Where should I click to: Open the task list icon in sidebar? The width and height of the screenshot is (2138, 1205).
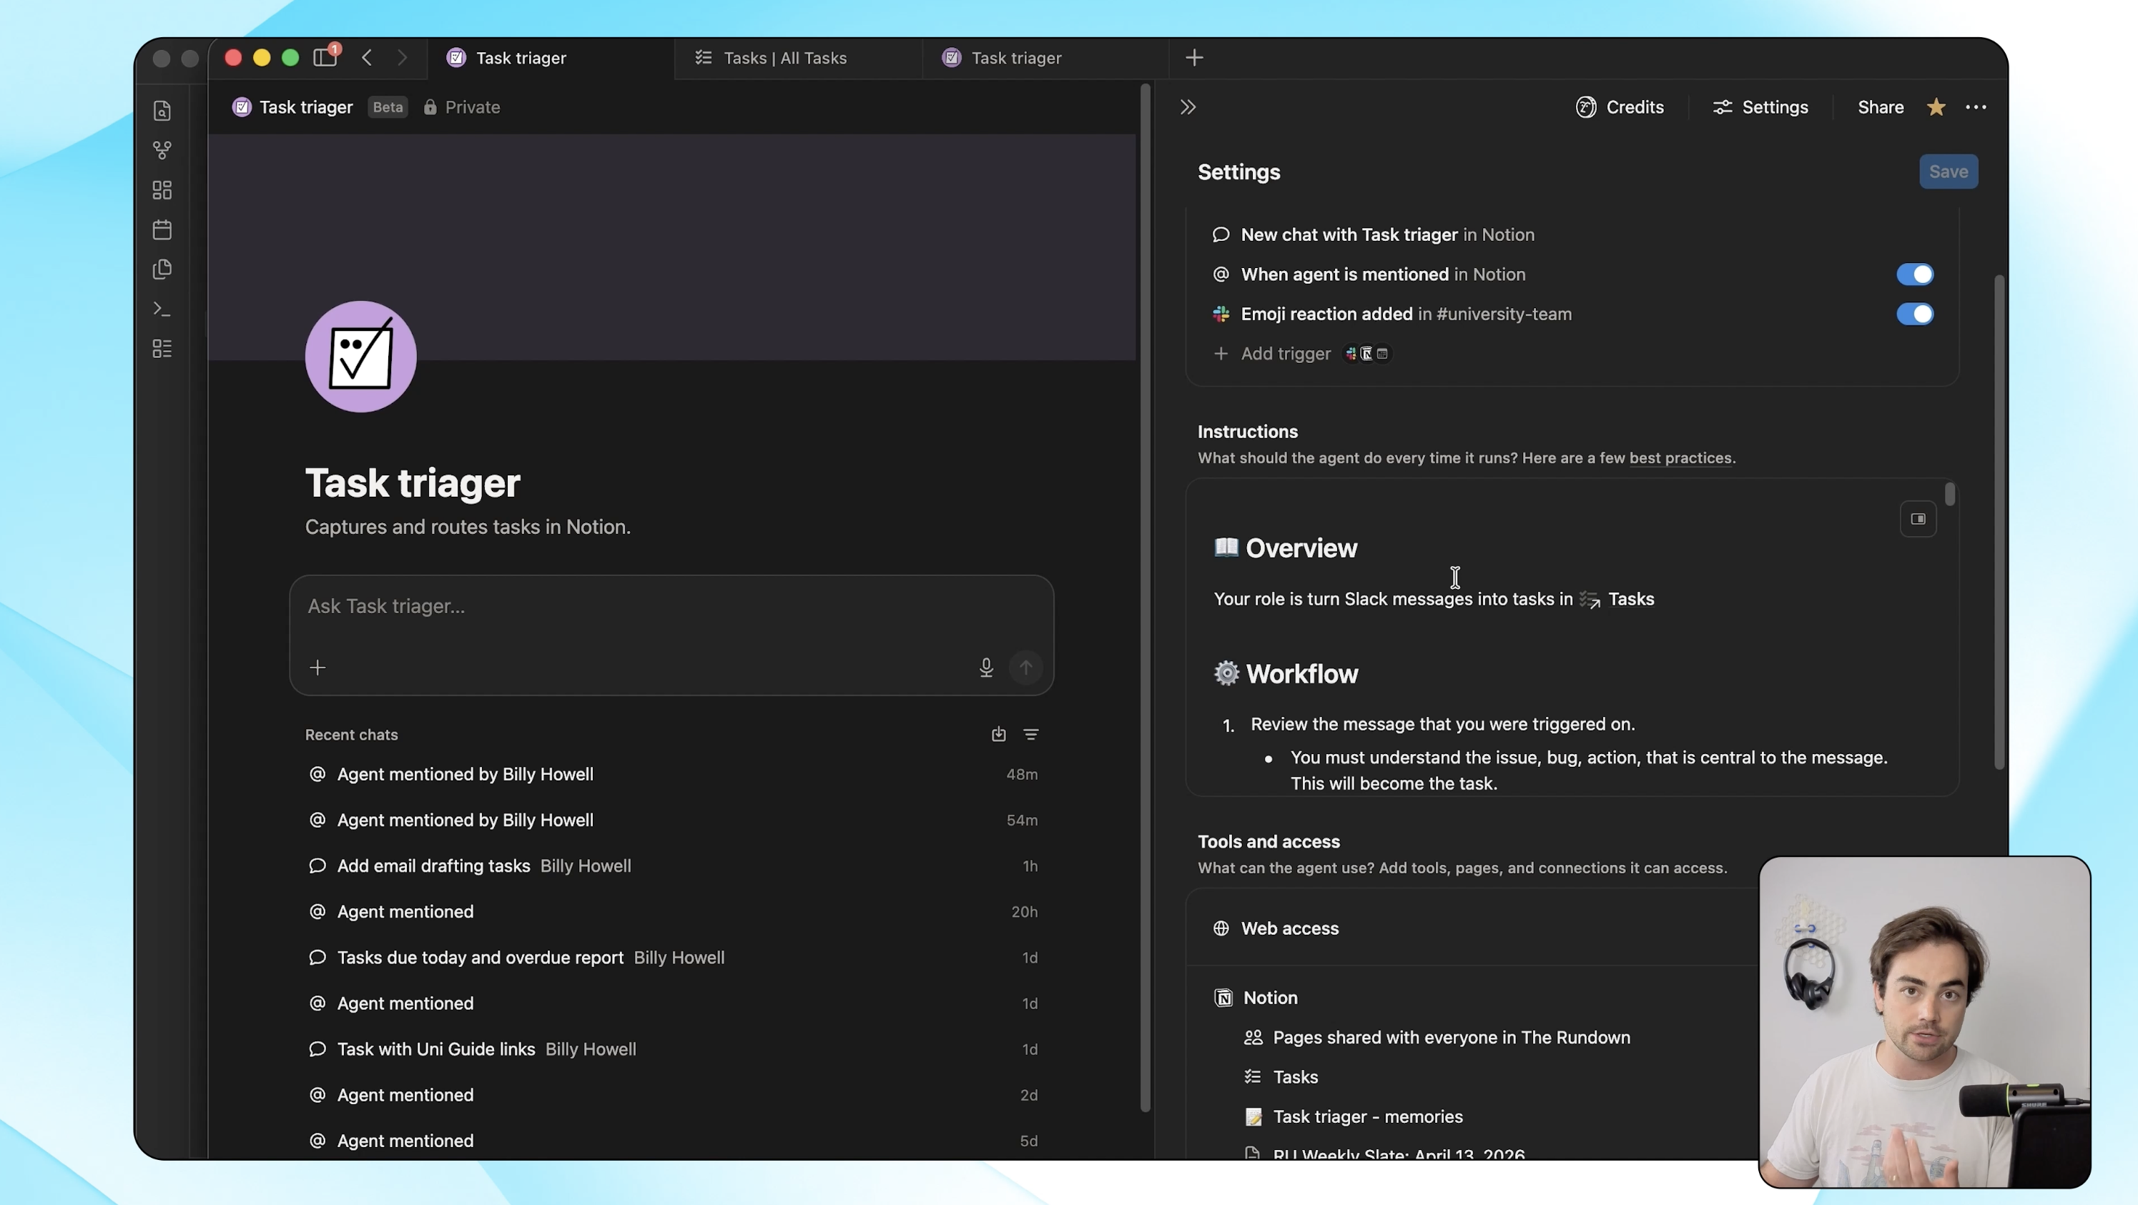click(162, 348)
